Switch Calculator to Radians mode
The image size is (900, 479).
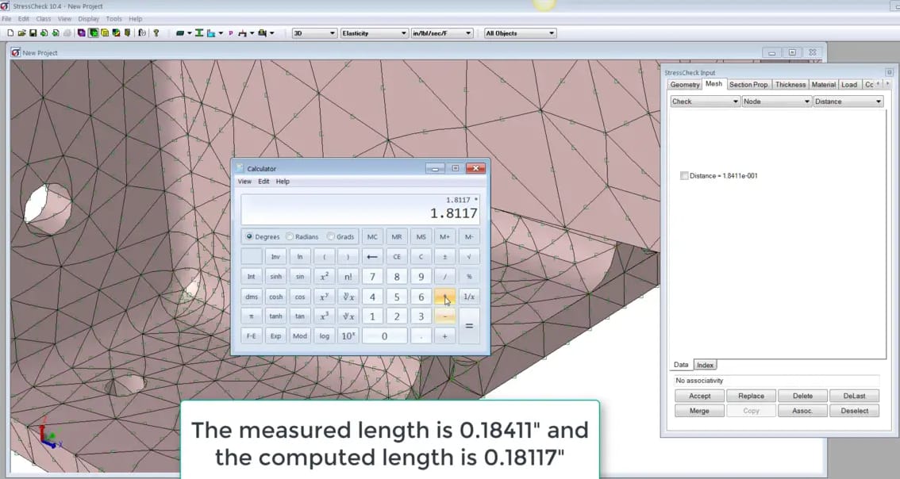pyautogui.click(x=290, y=236)
